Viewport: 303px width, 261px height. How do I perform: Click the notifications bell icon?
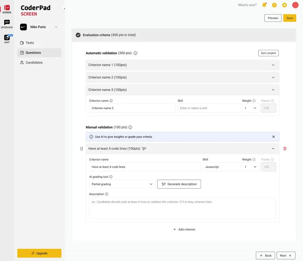(264, 5)
